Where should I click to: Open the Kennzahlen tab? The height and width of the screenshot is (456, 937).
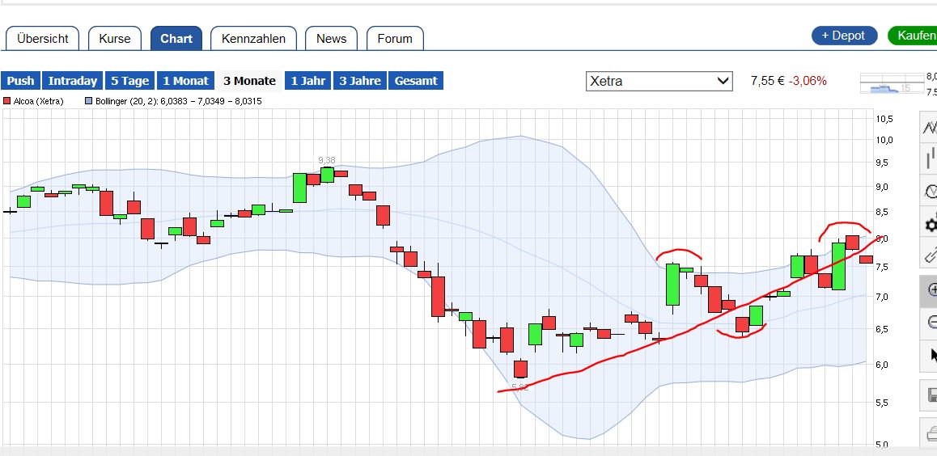pyautogui.click(x=253, y=38)
